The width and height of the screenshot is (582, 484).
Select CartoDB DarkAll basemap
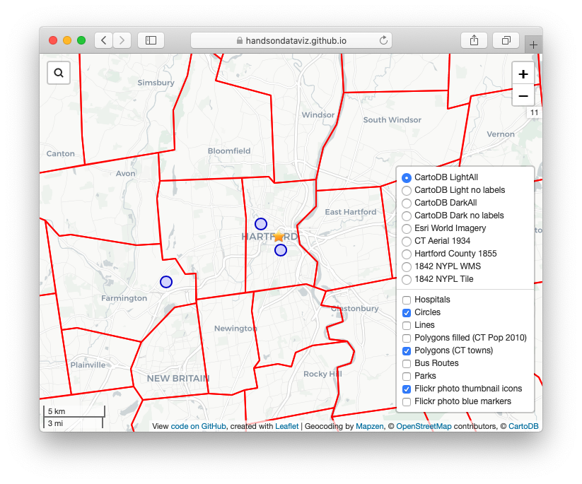[x=407, y=203]
